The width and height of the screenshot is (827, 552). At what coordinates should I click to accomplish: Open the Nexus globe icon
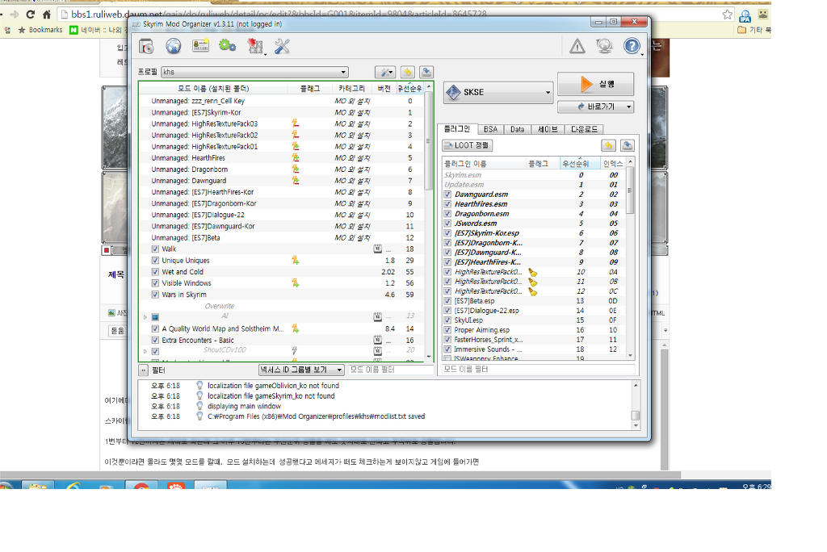pyautogui.click(x=173, y=46)
